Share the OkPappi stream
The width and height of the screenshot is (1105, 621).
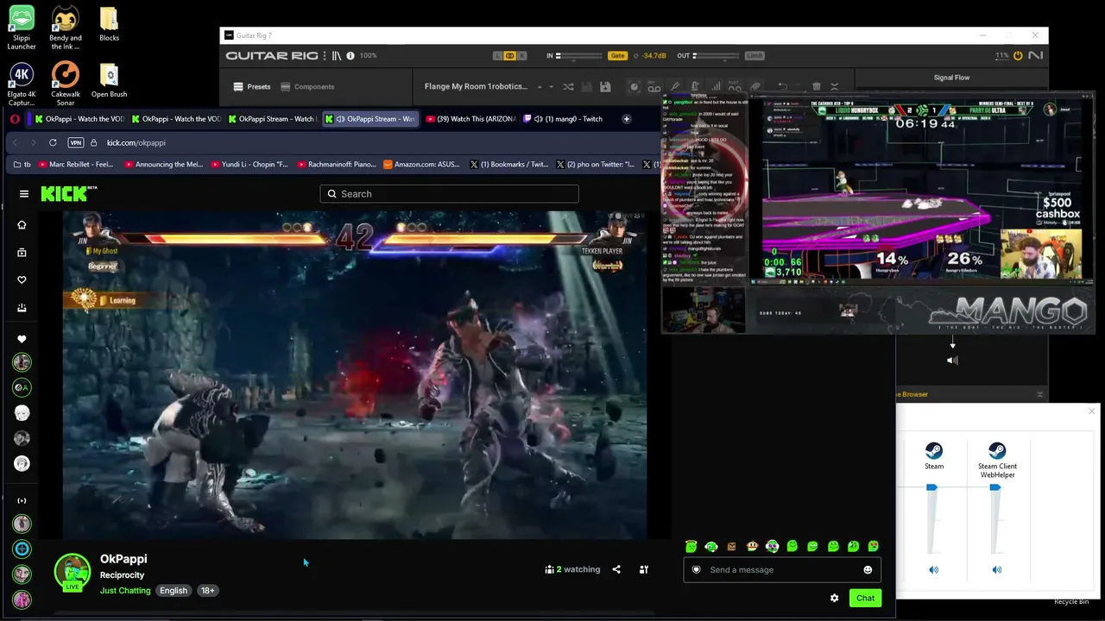click(616, 569)
